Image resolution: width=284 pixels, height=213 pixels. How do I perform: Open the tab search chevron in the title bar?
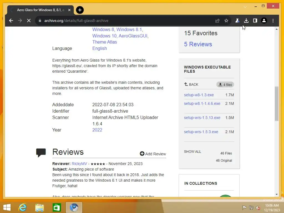coord(245,7)
